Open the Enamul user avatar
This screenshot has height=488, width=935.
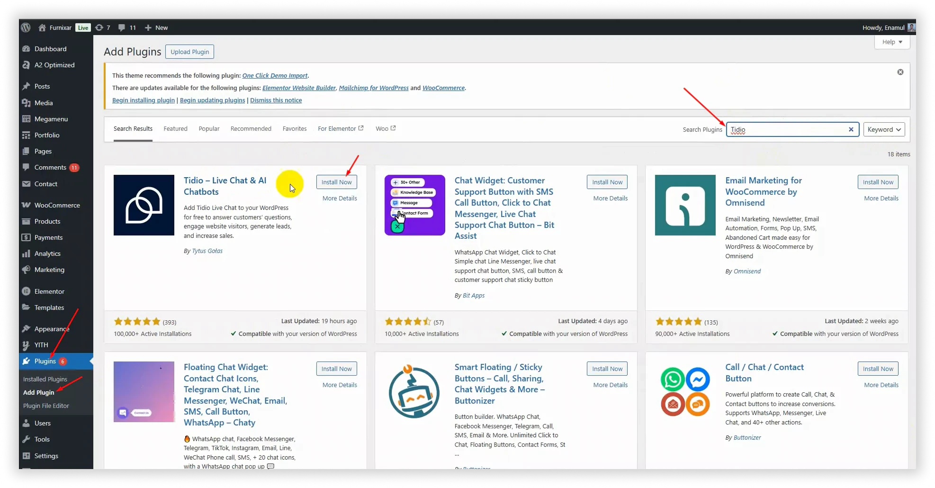(x=911, y=27)
